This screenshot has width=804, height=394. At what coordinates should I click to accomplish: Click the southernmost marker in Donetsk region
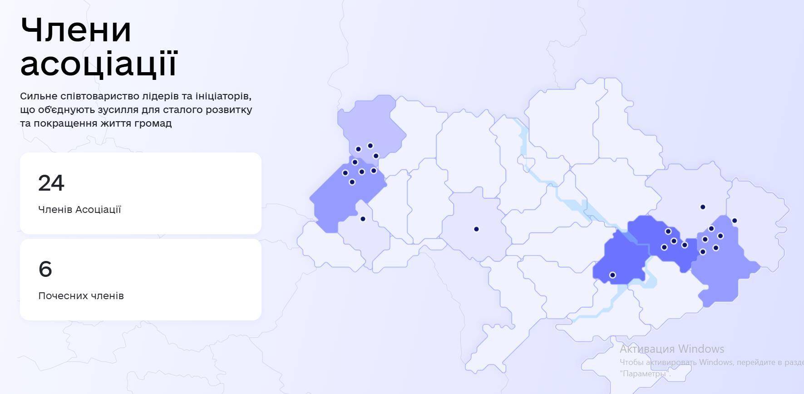click(703, 251)
